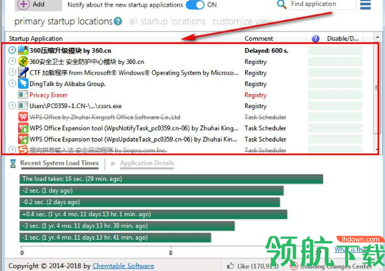385x271 pixels.
Task: Click delay clock for cssrs.exe row
Action: pos(12,105)
